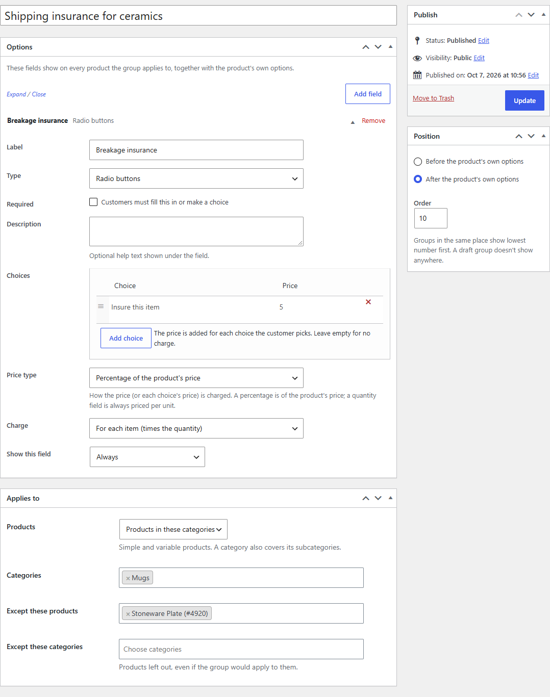Image resolution: width=550 pixels, height=697 pixels.
Task: Click the Except these products box
Action: click(241, 613)
